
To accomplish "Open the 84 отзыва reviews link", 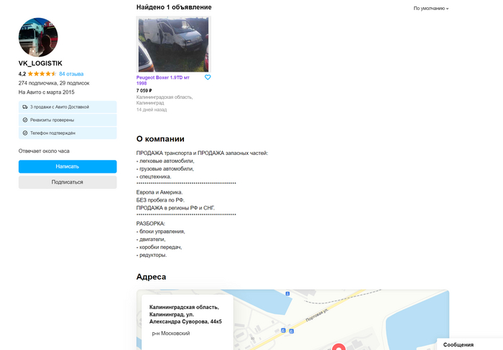I will point(71,74).
